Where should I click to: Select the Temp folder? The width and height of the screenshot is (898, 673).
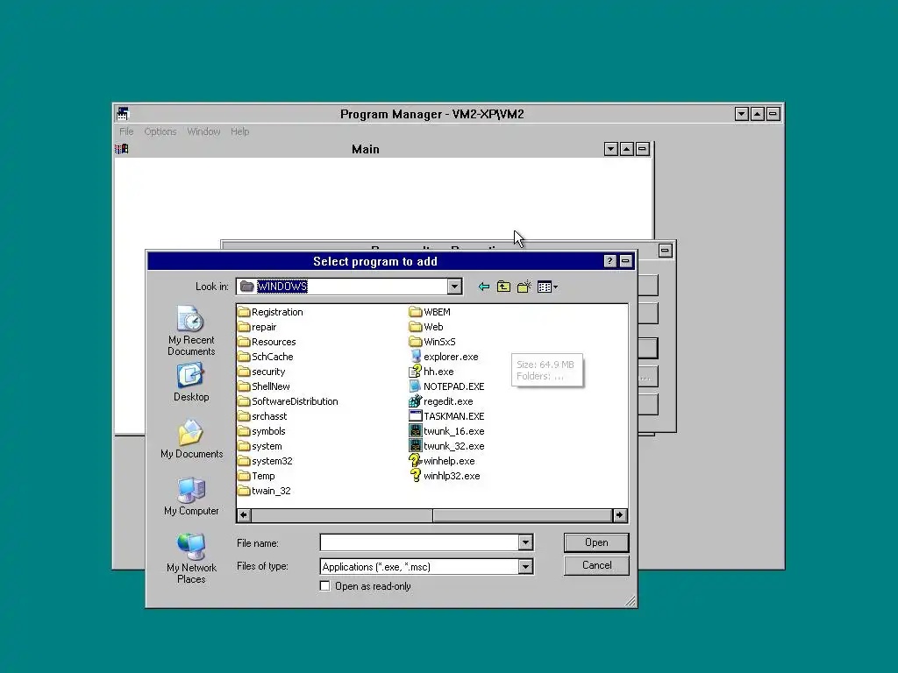pyautogui.click(x=257, y=476)
